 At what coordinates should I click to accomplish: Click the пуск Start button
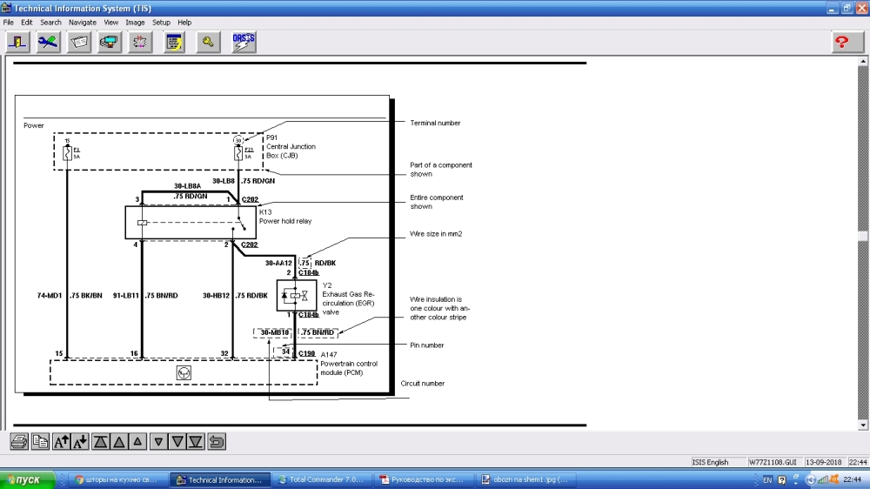[x=26, y=479]
